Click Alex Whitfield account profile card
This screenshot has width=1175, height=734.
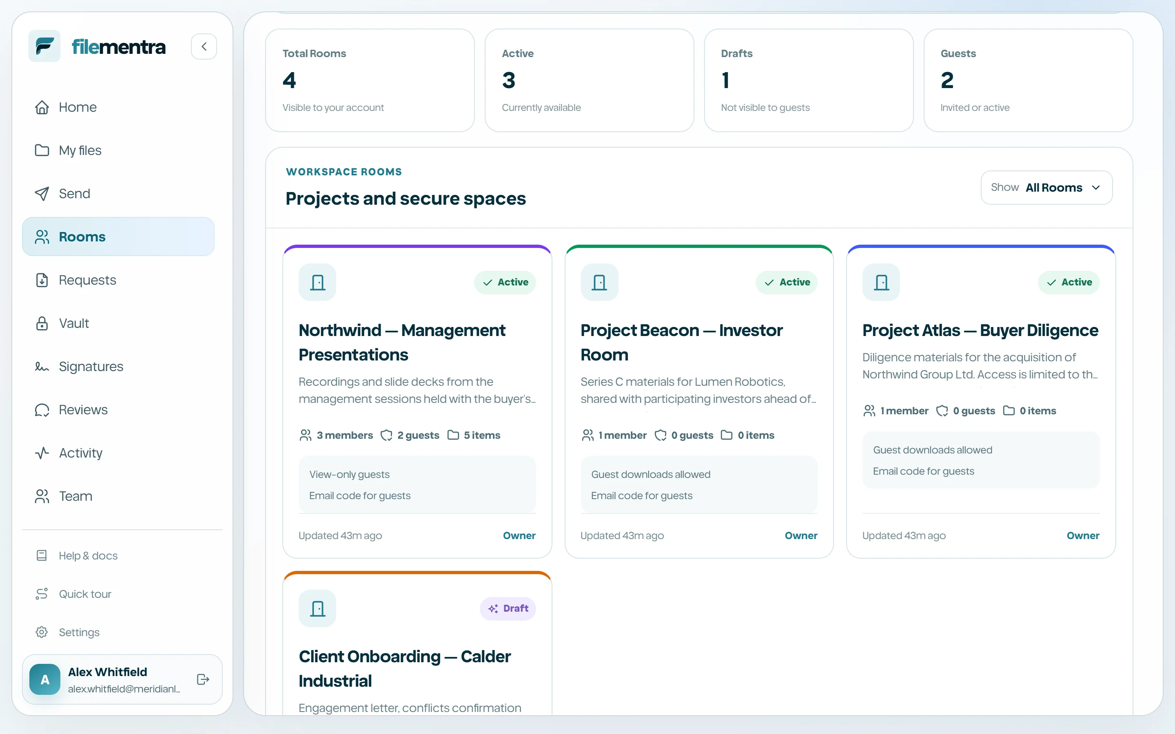pos(122,679)
